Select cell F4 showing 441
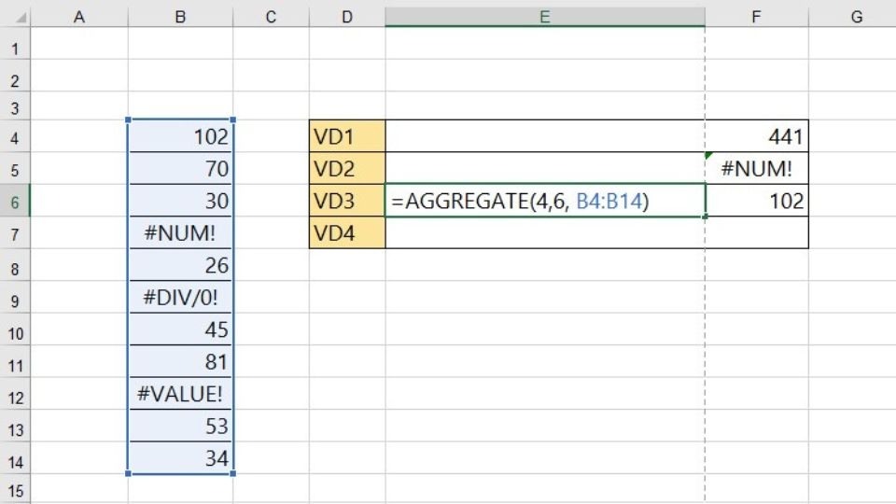 (x=757, y=136)
